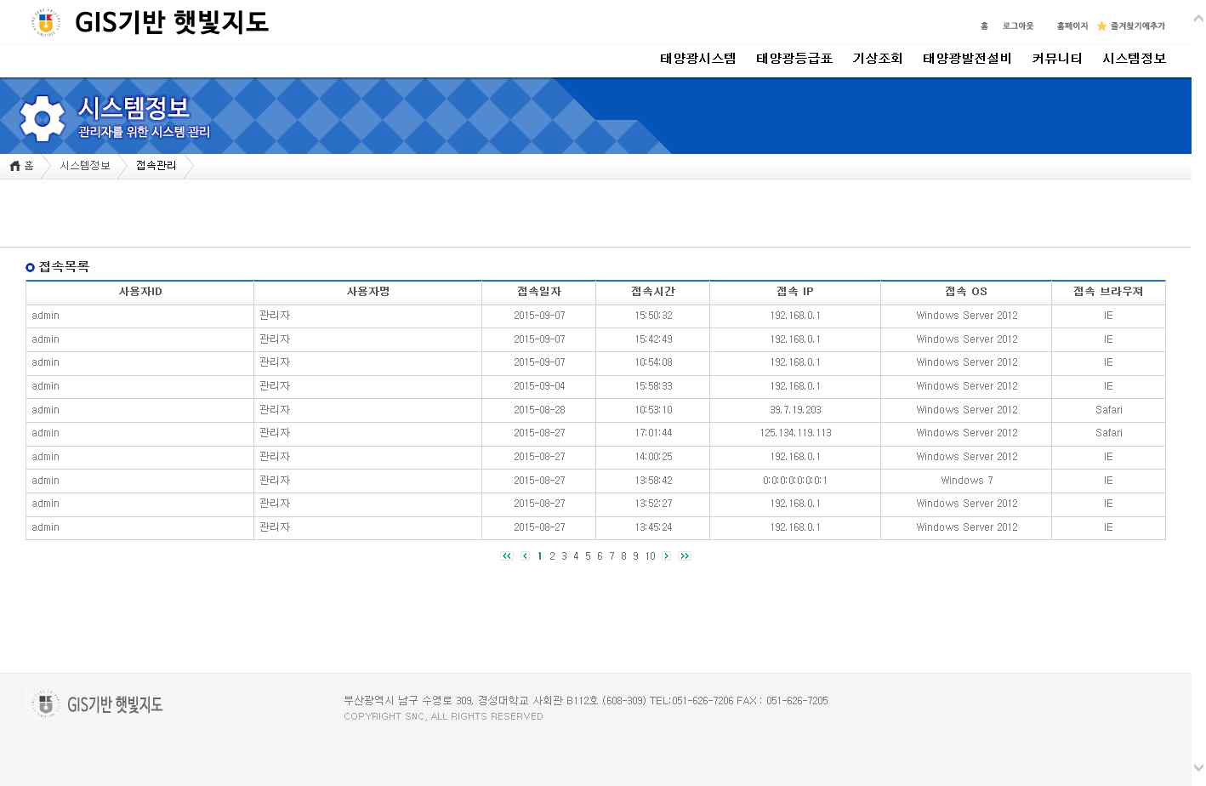1206x786 pixels.
Task: Click the 0:0:0:0:0:0:0:1 IP cell
Action: pyautogui.click(x=795, y=481)
